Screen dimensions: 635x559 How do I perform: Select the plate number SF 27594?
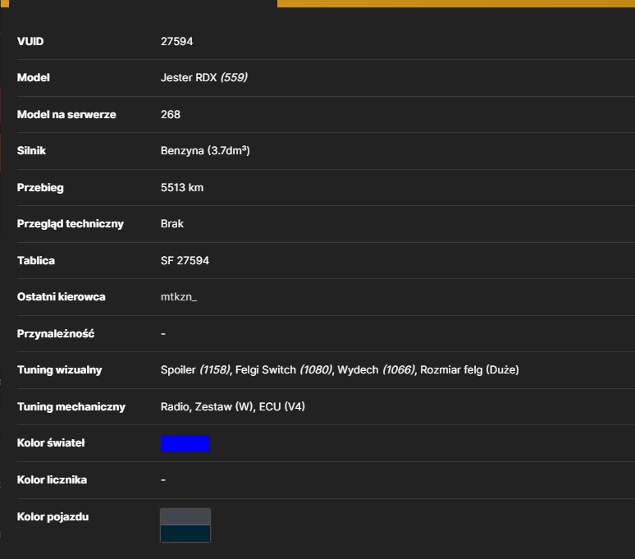tap(185, 260)
